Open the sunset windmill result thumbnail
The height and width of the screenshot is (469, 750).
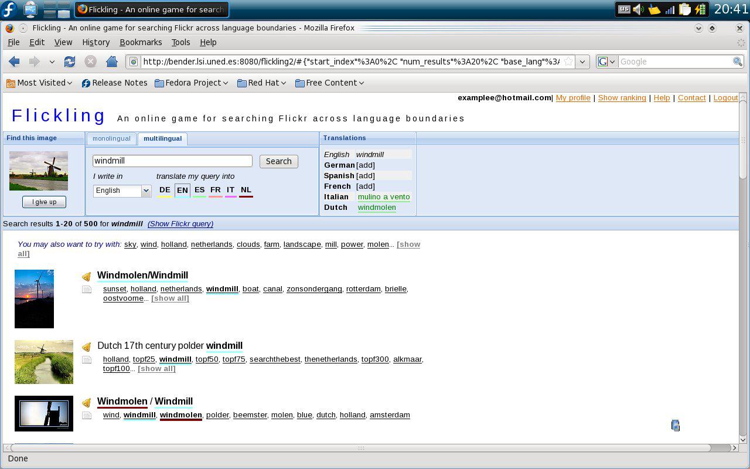point(34,299)
